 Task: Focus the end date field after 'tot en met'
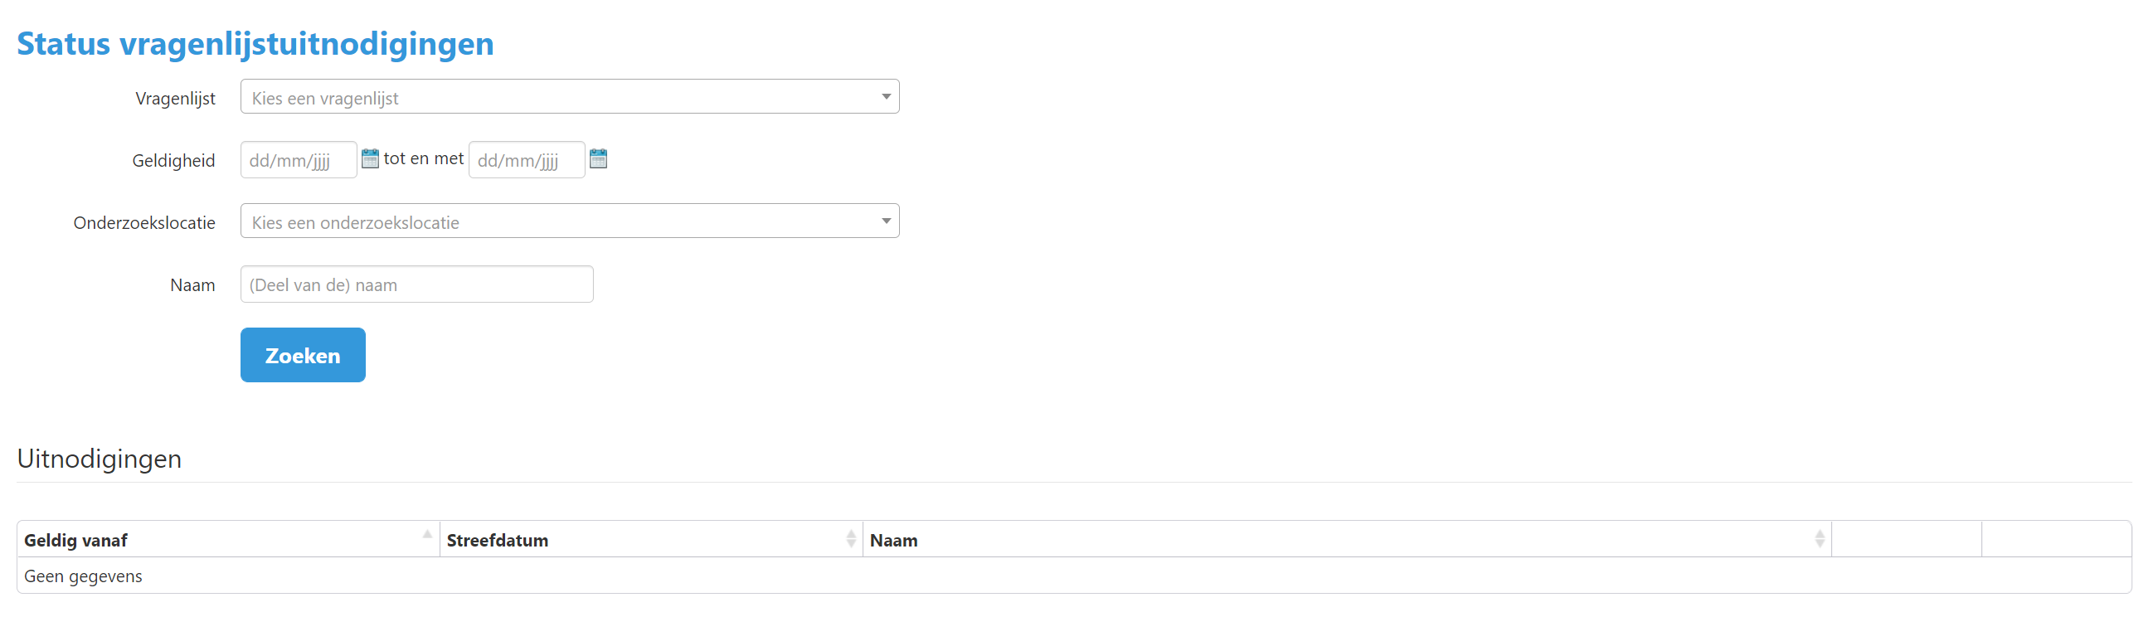pyautogui.click(x=526, y=160)
